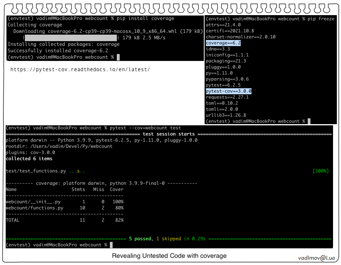The width and height of the screenshot is (341, 265).
Task: Click the Cover column header
Action: tap(116, 189)
